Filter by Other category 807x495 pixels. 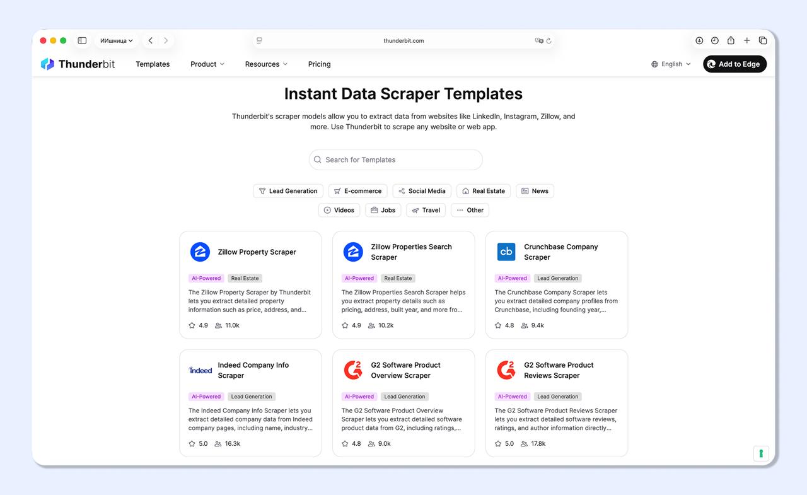(x=470, y=210)
